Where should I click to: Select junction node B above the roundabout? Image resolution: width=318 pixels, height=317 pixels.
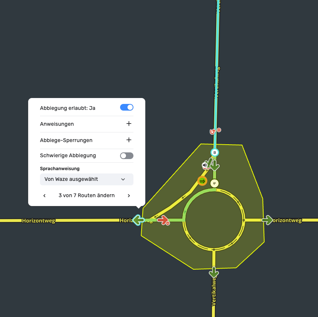pos(214,152)
